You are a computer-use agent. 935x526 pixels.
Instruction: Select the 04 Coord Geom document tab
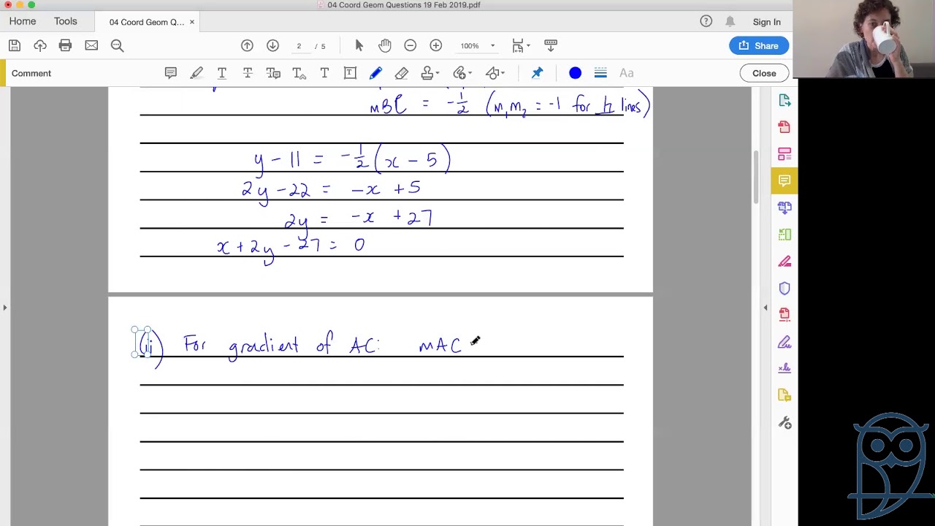(146, 22)
